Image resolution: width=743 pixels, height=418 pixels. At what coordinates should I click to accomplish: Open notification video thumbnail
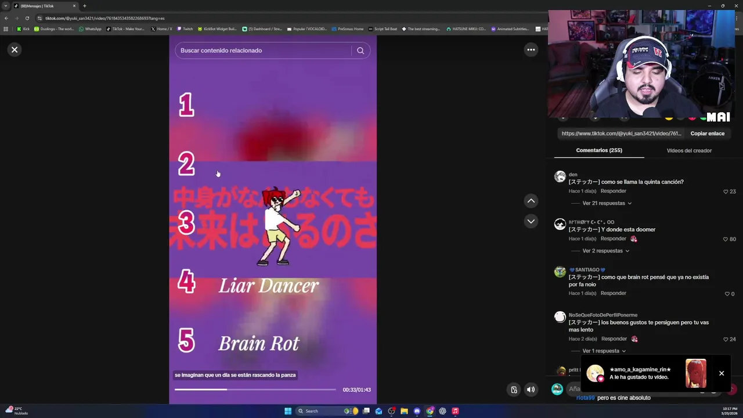click(695, 373)
